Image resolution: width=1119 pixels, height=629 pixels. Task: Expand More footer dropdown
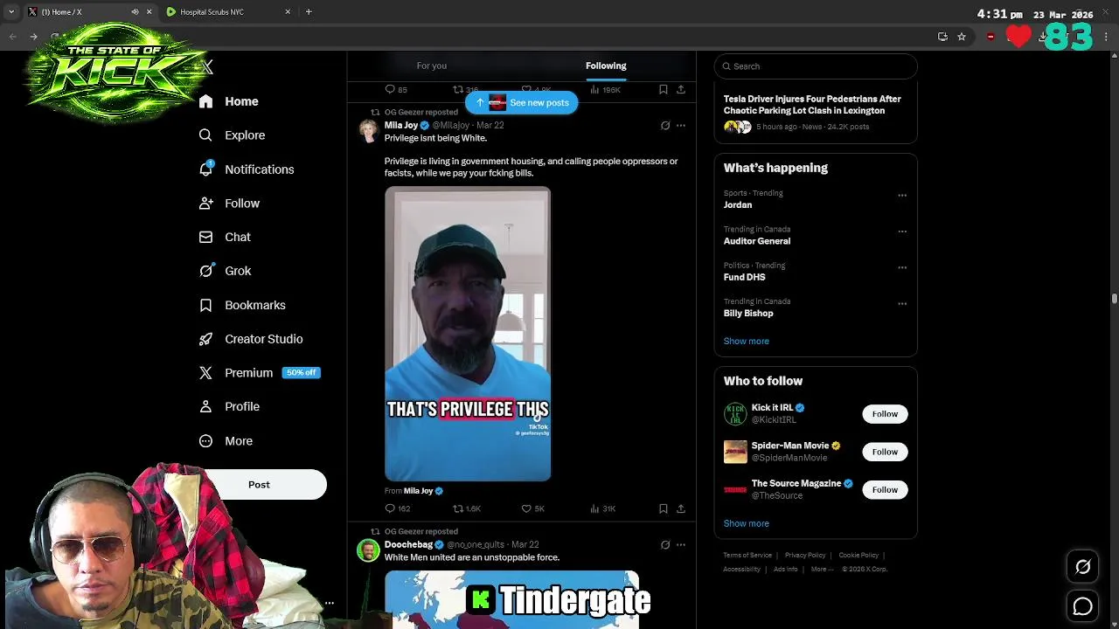point(822,570)
